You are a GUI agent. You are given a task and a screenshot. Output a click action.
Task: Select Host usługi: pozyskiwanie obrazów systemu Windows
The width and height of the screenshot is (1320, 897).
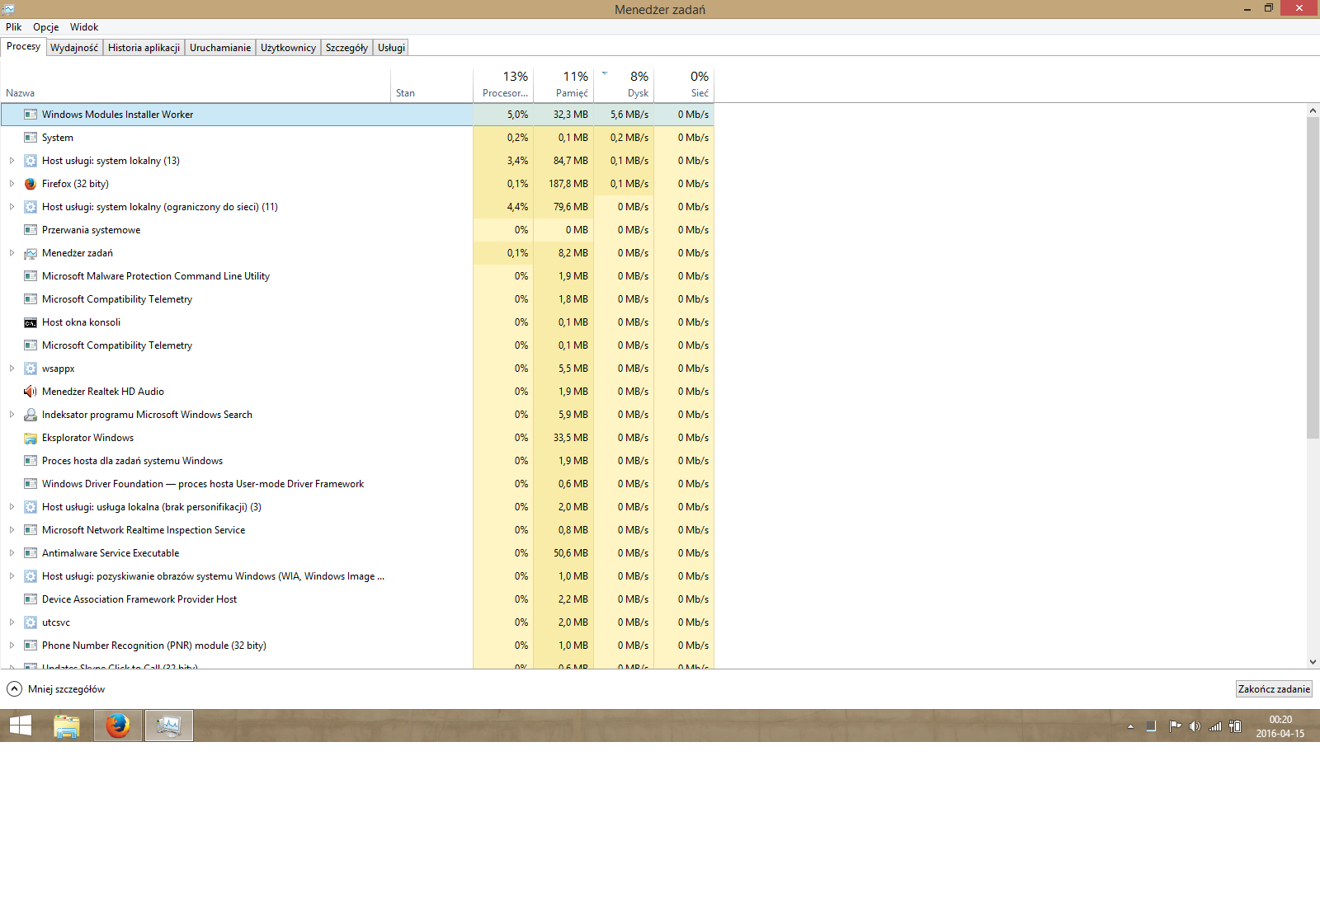click(357, 576)
